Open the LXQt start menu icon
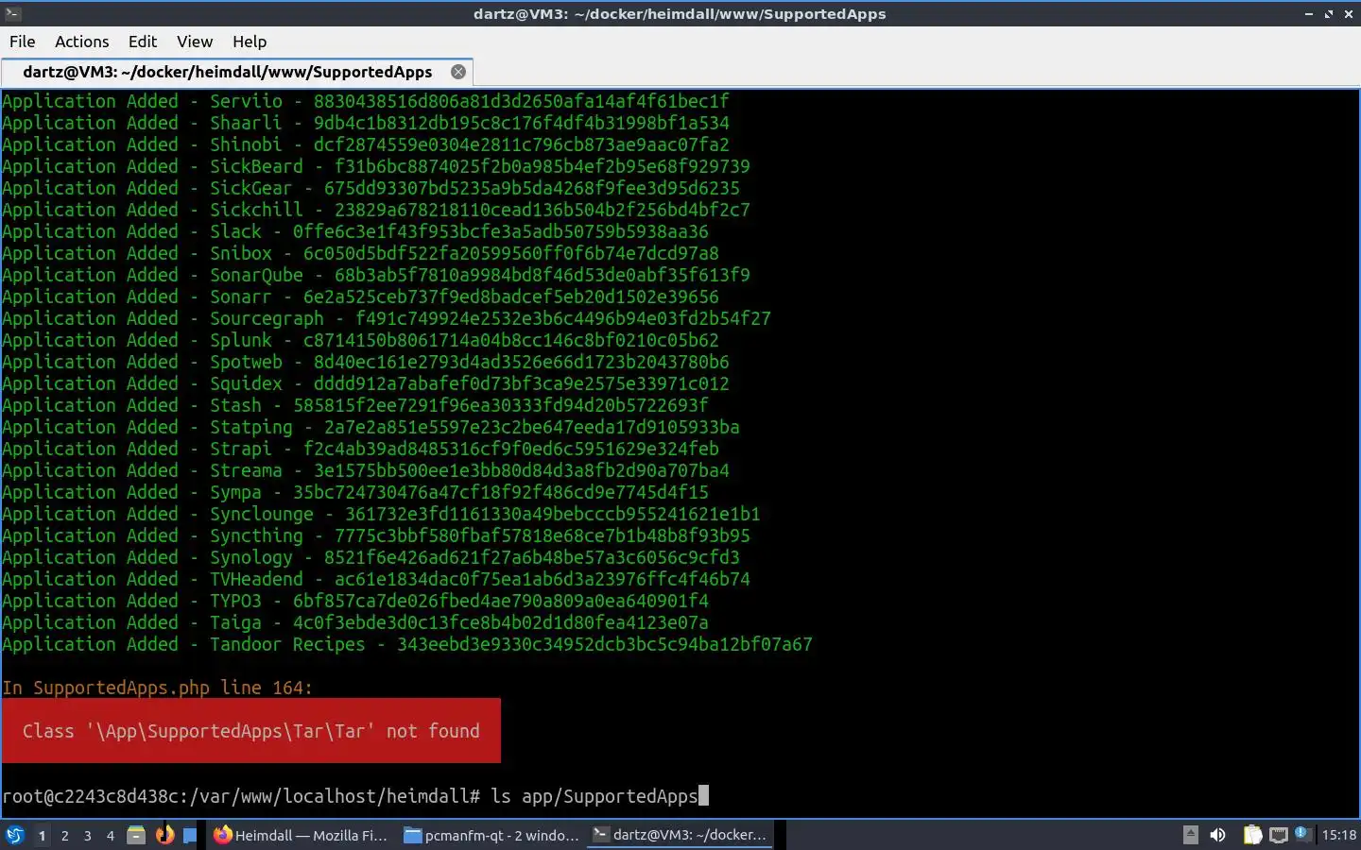Image resolution: width=1361 pixels, height=850 pixels. coord(14,835)
